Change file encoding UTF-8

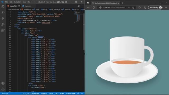(x=51, y=93)
